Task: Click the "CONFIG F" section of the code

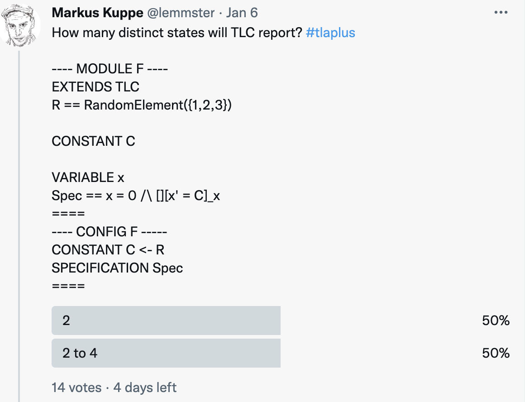Action: (110, 231)
